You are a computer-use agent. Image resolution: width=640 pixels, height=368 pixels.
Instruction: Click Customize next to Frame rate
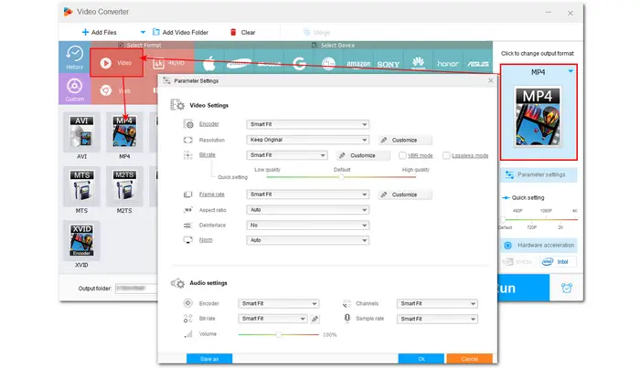(404, 195)
